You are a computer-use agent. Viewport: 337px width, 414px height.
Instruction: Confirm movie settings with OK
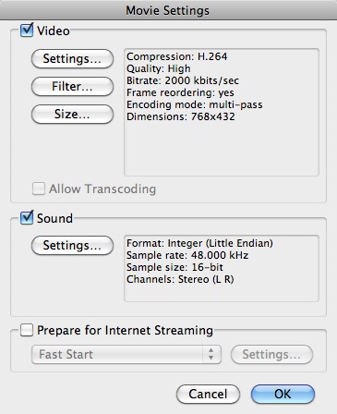[283, 394]
